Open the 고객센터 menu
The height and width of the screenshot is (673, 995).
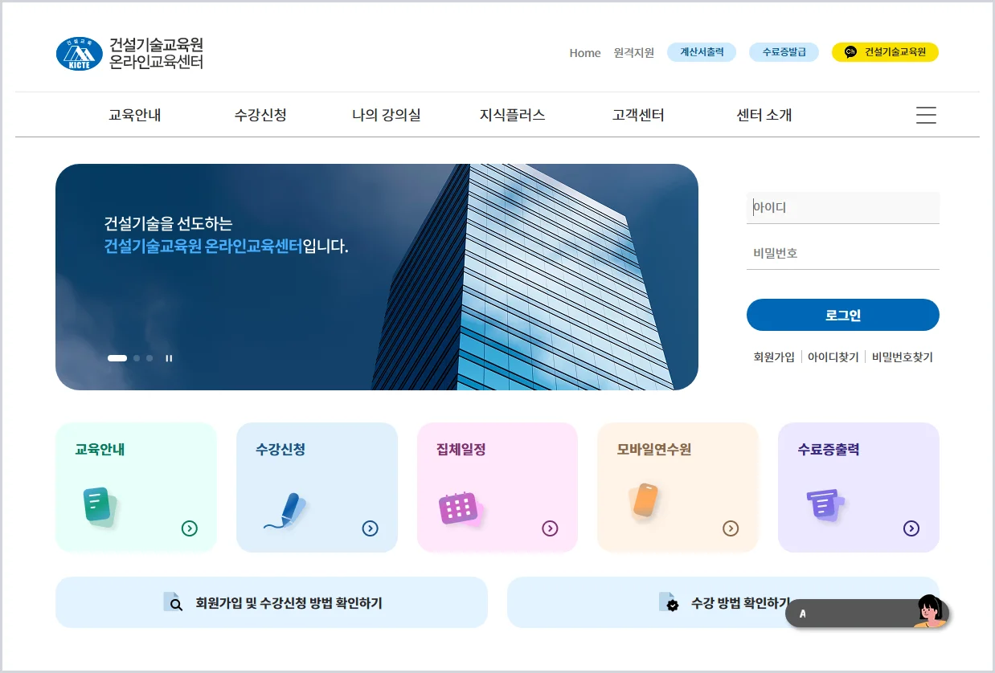point(638,115)
